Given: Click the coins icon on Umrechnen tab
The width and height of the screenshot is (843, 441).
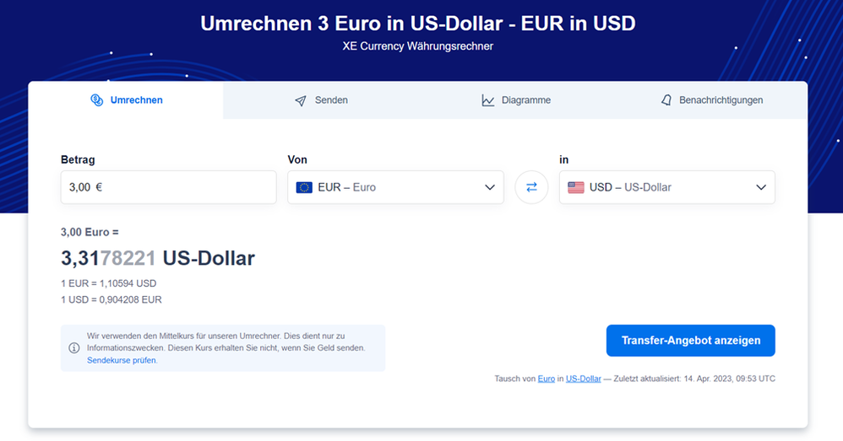Looking at the screenshot, I should point(96,100).
